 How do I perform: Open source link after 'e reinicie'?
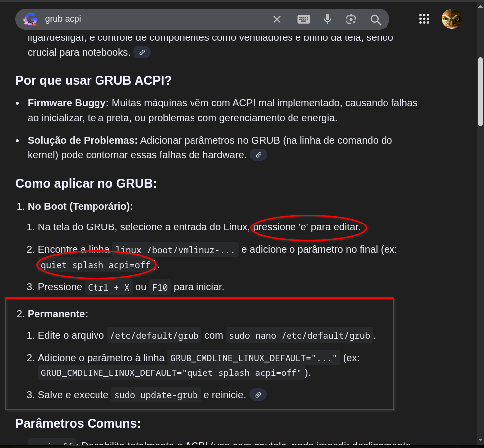pos(258,395)
